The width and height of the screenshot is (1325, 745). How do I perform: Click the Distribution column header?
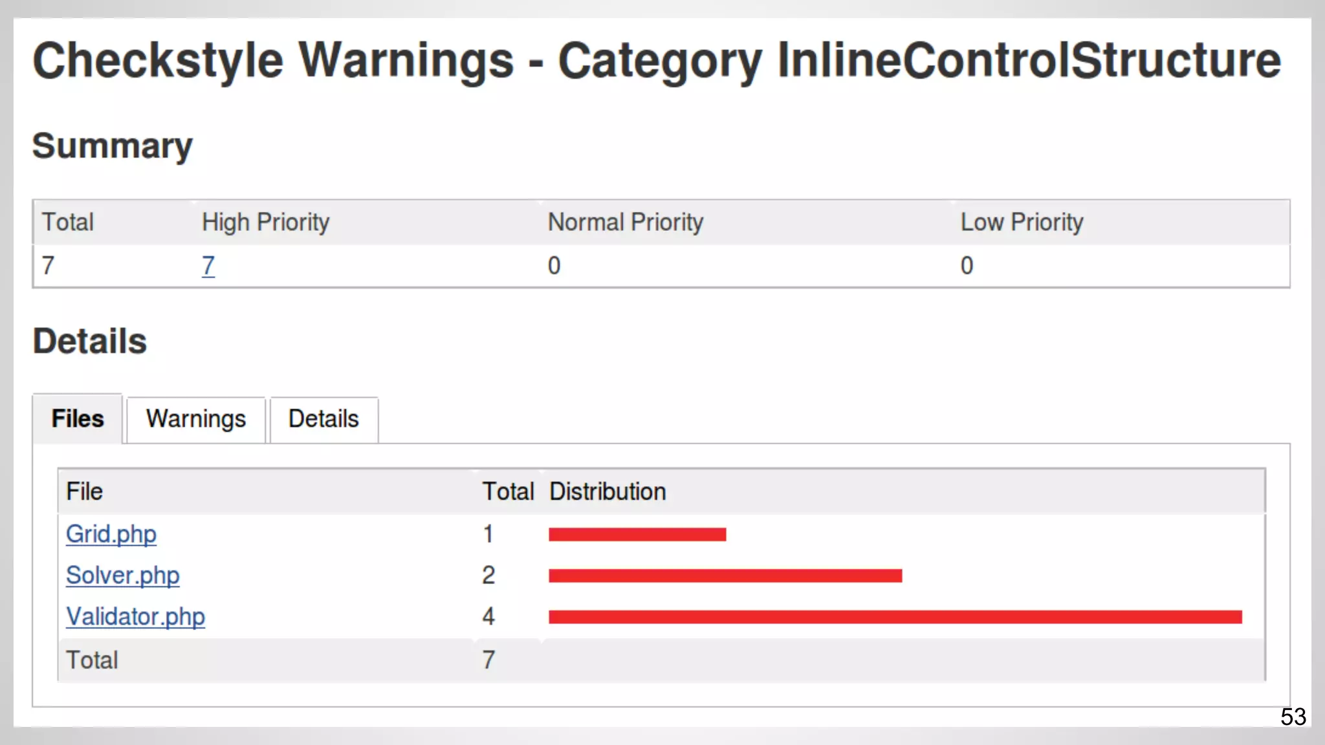click(608, 491)
